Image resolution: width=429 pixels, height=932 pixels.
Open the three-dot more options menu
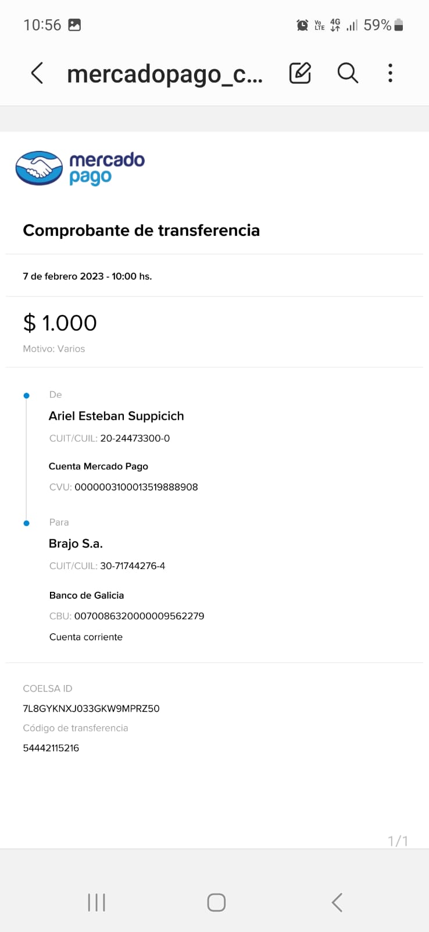point(390,73)
